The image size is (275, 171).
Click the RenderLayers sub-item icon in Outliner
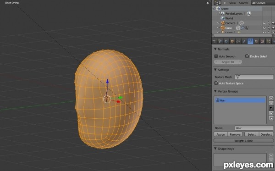[x=249, y=13]
